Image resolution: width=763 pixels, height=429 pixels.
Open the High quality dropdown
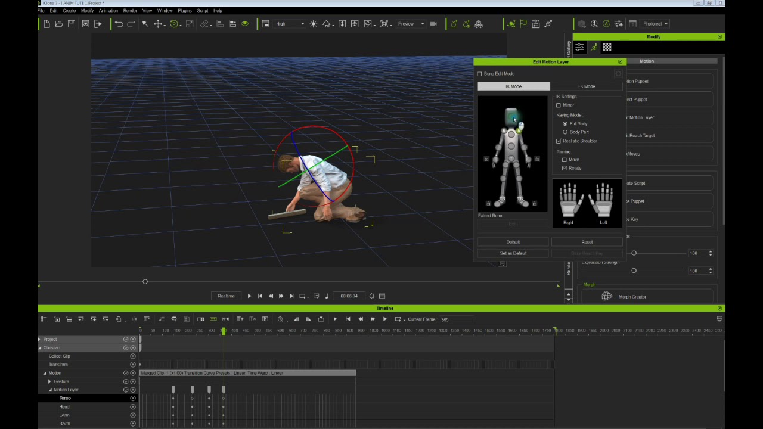[290, 24]
